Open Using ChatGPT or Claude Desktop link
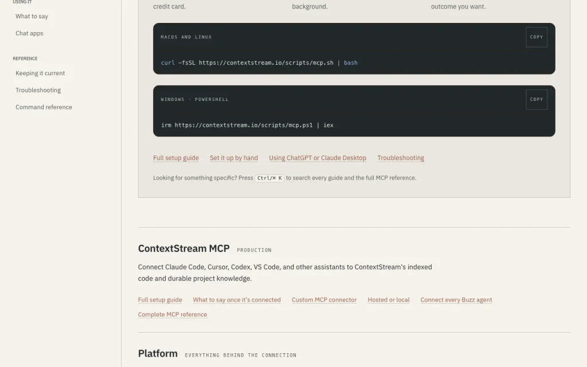The image size is (587, 367). point(318,158)
